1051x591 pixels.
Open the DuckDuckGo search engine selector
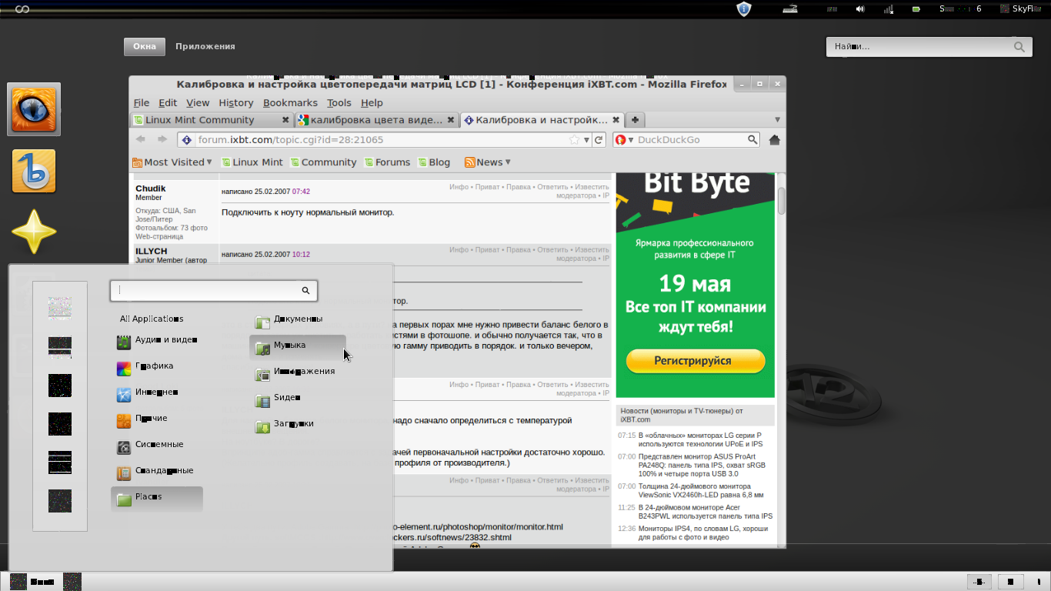[x=624, y=140]
